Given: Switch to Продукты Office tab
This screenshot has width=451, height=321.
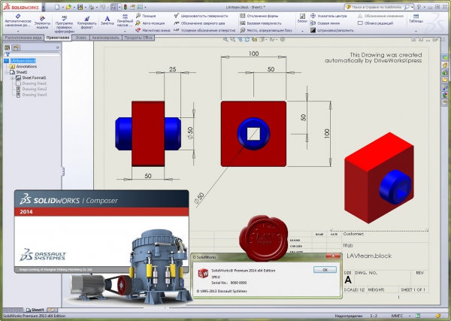Looking at the screenshot, I should 138,38.
